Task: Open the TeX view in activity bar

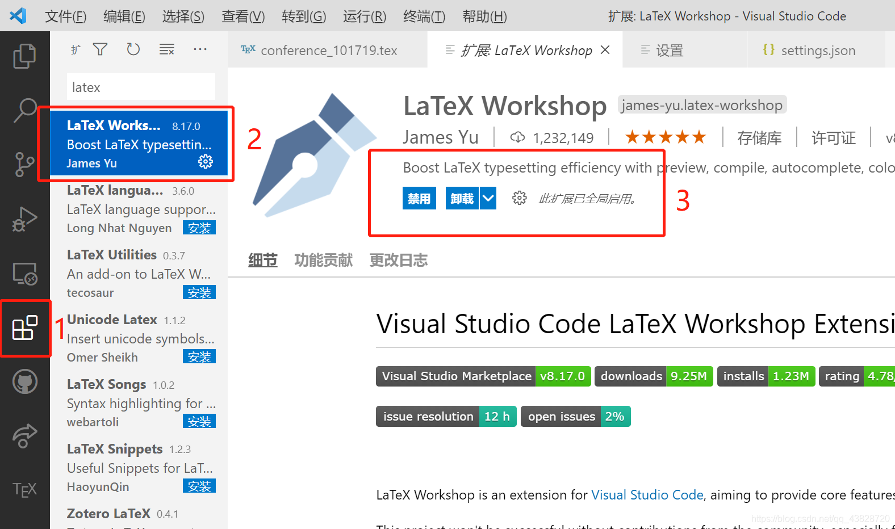Action: tap(25, 489)
